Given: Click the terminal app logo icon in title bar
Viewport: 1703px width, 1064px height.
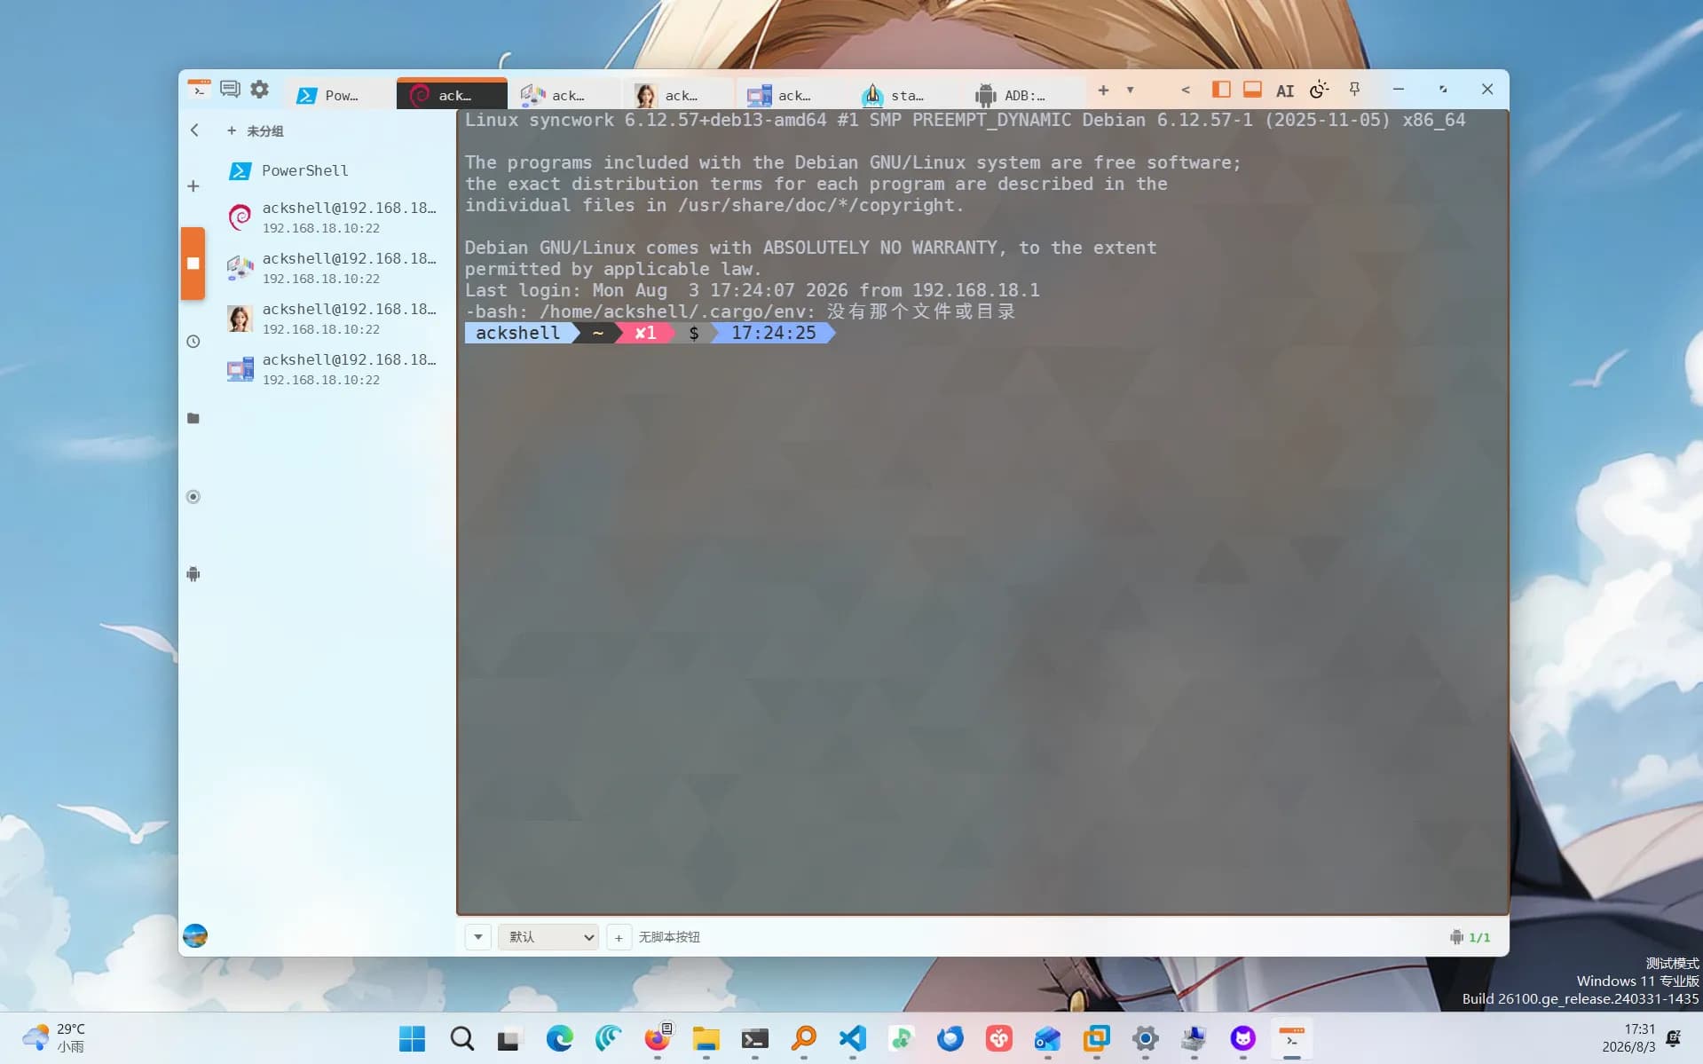Looking at the screenshot, I should [x=199, y=89].
